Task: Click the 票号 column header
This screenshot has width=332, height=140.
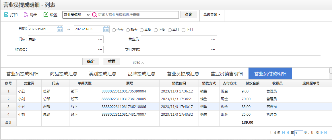Action: (x=130, y=83)
